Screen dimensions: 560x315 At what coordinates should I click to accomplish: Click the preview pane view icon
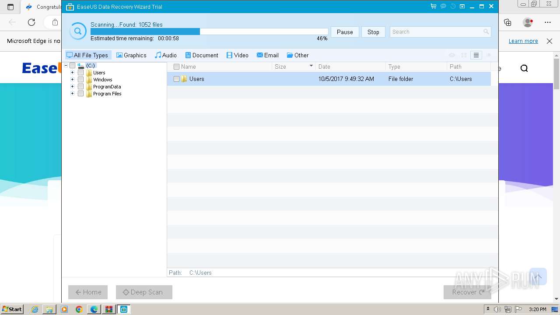tap(488, 55)
